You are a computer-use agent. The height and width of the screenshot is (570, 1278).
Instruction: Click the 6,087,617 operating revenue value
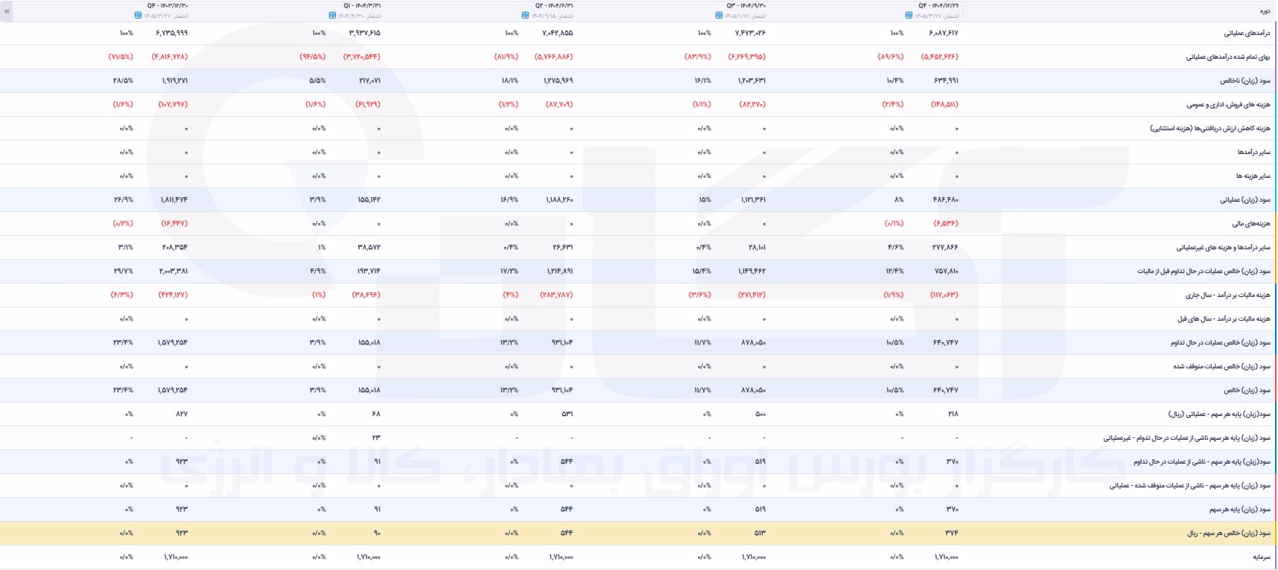tap(944, 33)
